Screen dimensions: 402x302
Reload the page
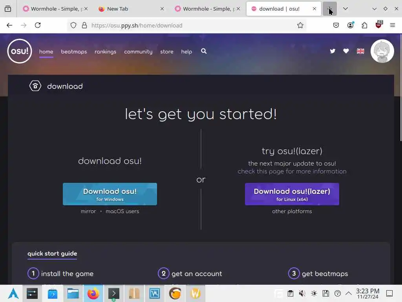point(38,25)
